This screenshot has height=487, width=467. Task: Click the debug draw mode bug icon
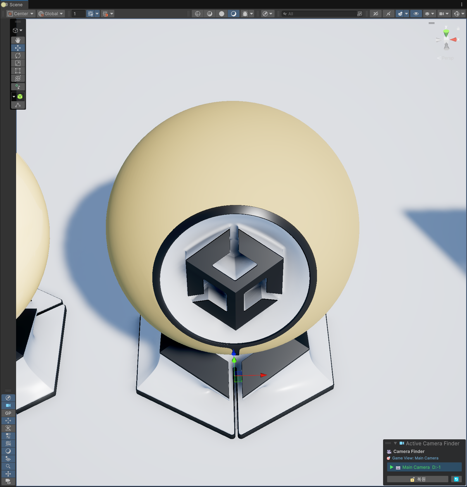point(245,14)
